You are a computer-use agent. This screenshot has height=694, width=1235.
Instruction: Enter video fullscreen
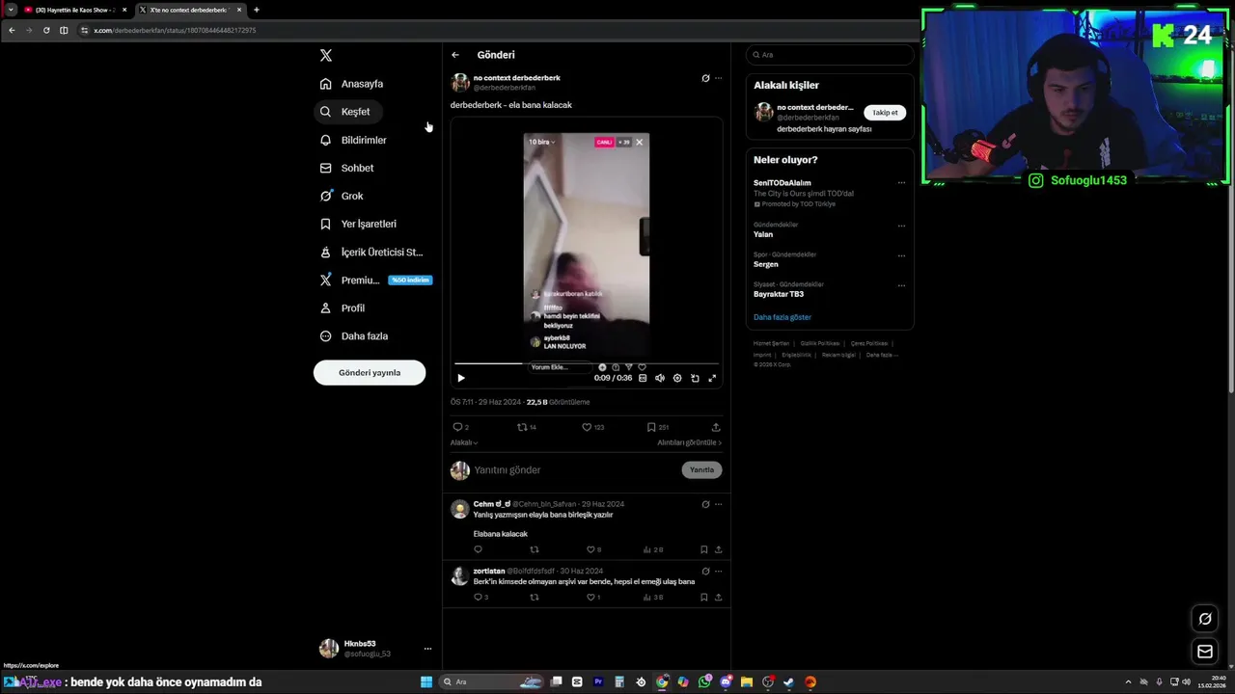[x=712, y=378]
